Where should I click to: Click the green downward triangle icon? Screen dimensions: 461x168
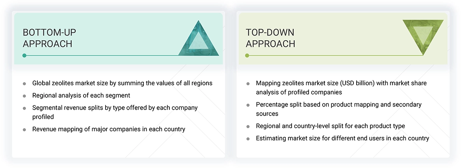pyautogui.click(x=423, y=36)
